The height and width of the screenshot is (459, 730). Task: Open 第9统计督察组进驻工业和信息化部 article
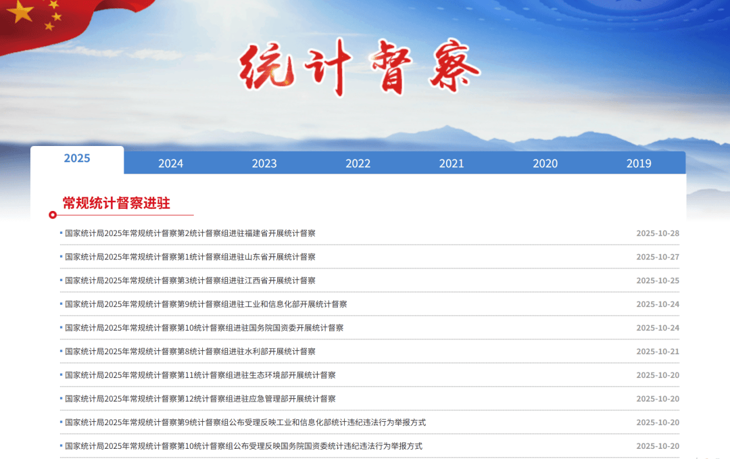coord(205,304)
